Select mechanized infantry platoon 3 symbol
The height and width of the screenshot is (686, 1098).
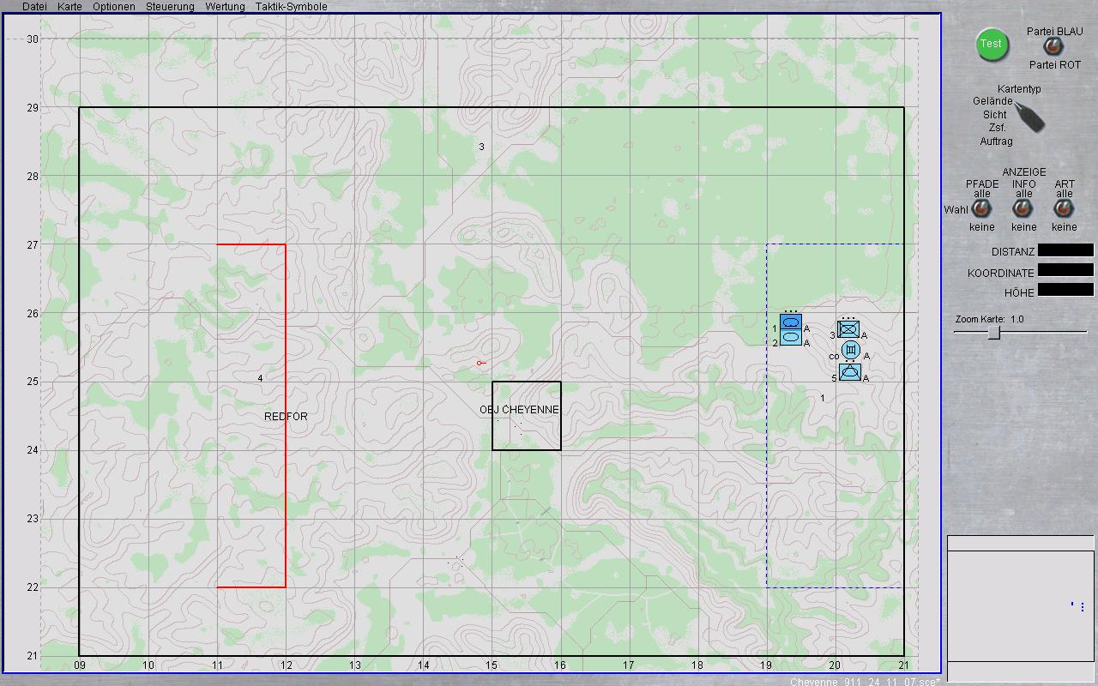(x=848, y=330)
